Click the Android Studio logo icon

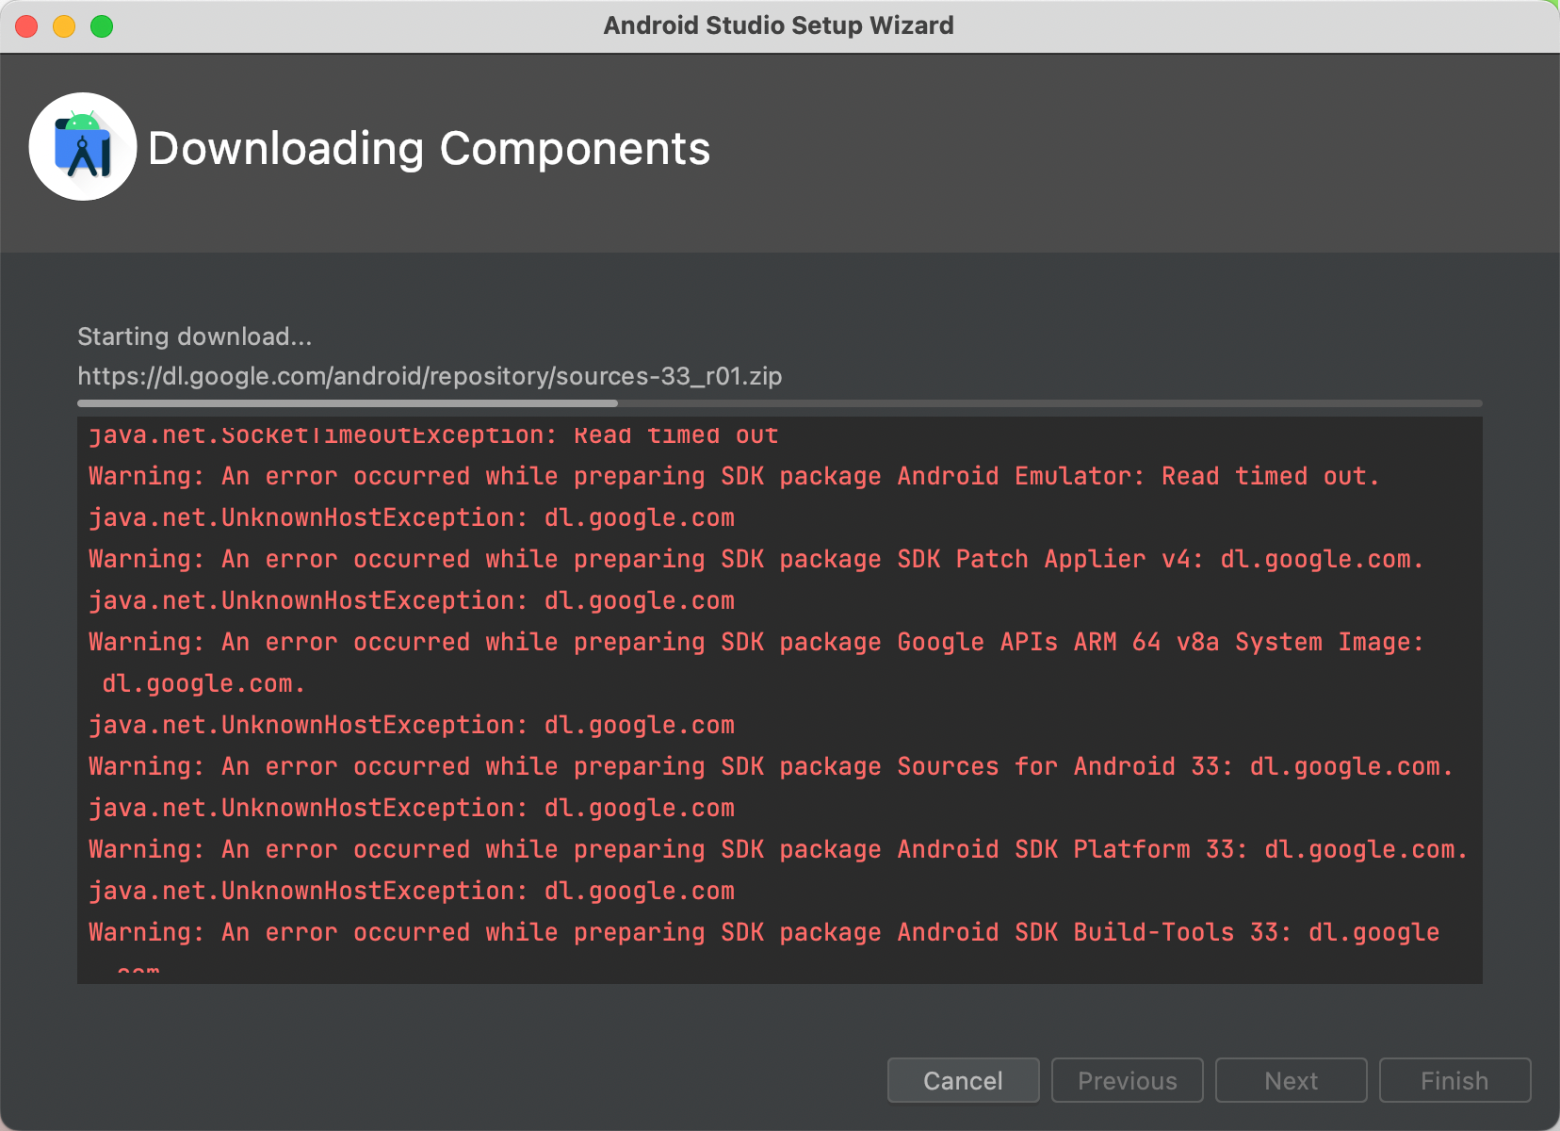coord(83,146)
